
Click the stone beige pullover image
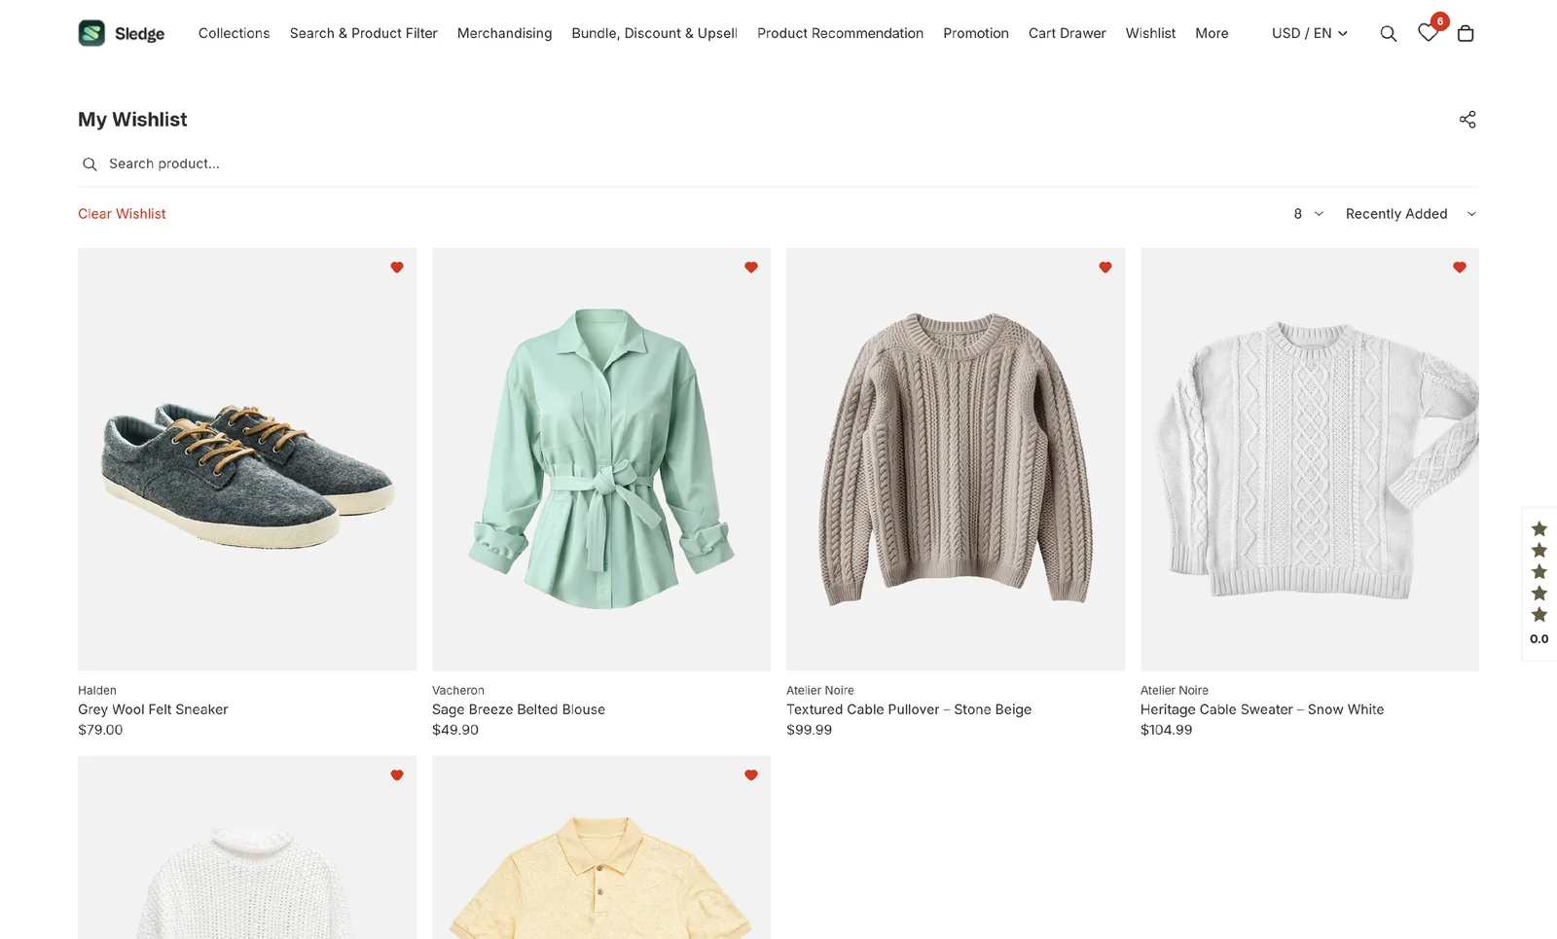[x=956, y=459]
